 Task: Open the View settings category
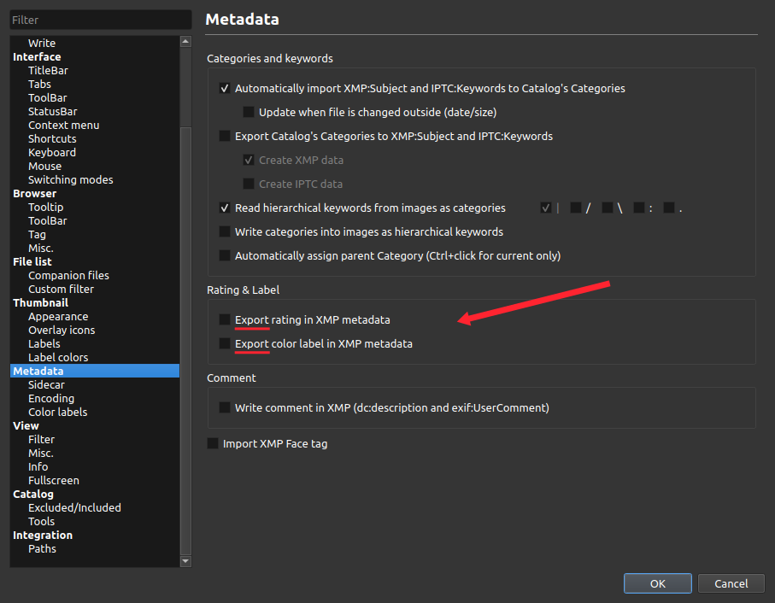26,425
